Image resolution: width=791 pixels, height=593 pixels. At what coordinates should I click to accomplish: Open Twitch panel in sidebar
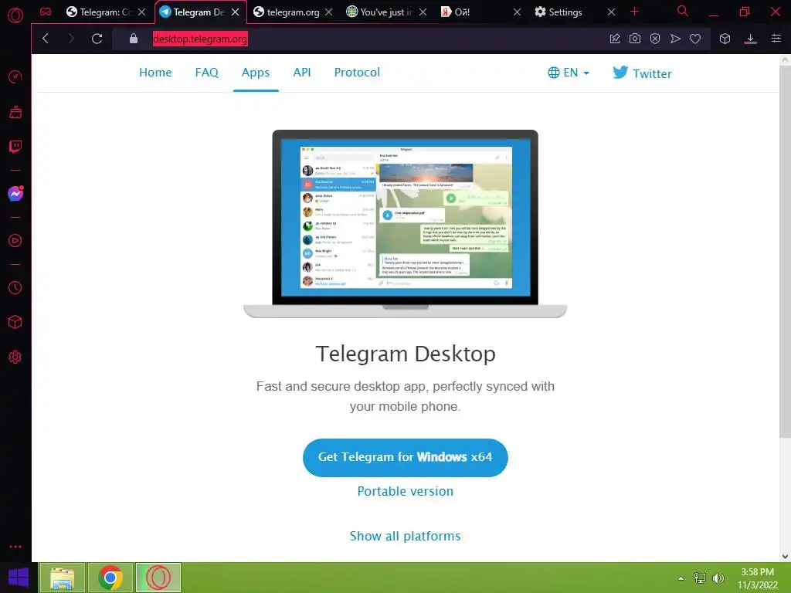(15, 147)
